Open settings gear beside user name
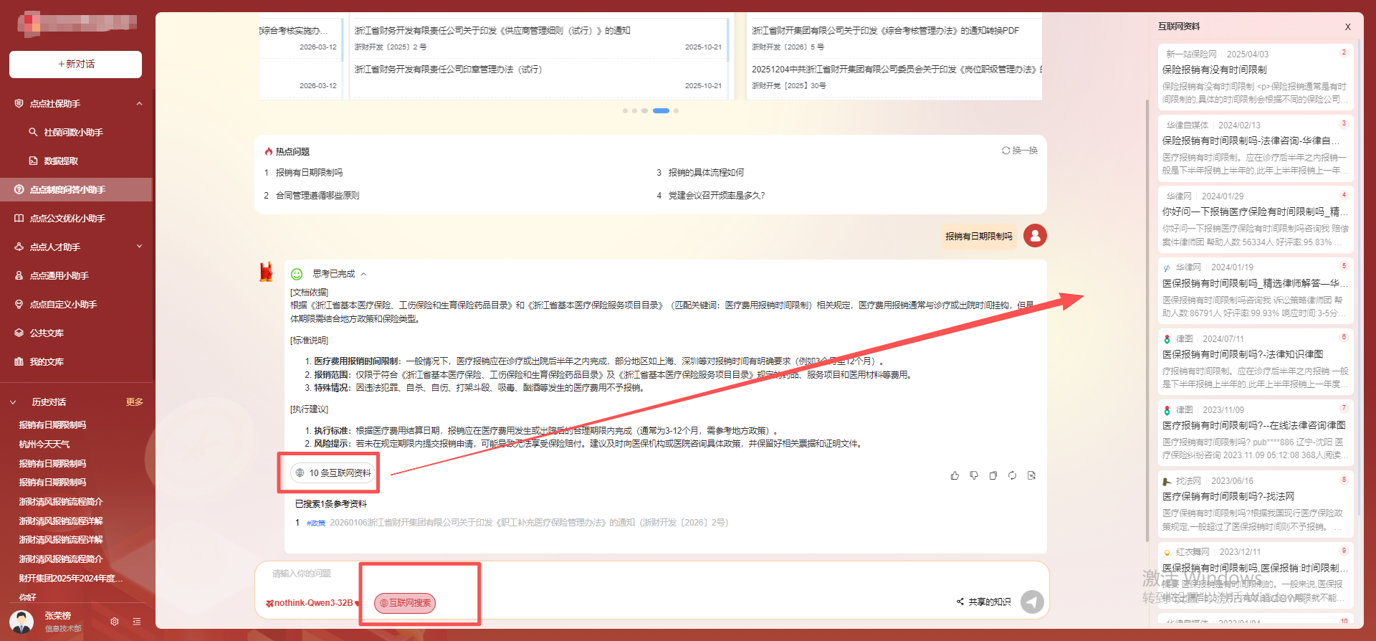 tap(115, 622)
